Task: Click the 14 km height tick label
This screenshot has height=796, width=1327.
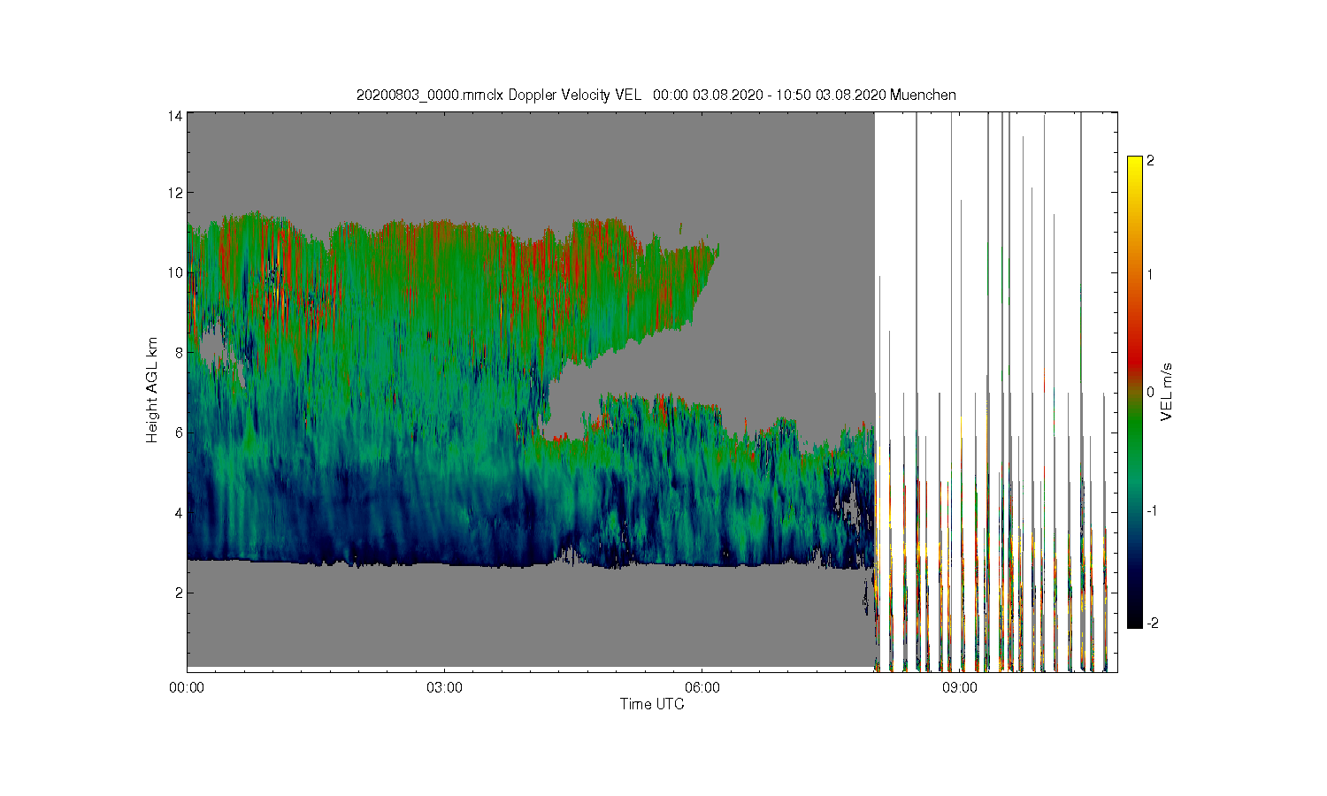Action: click(176, 116)
